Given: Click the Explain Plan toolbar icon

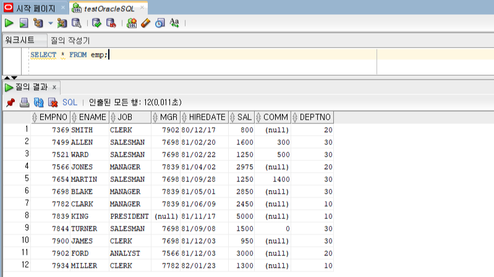Looking at the screenshot, I should [x=38, y=23].
